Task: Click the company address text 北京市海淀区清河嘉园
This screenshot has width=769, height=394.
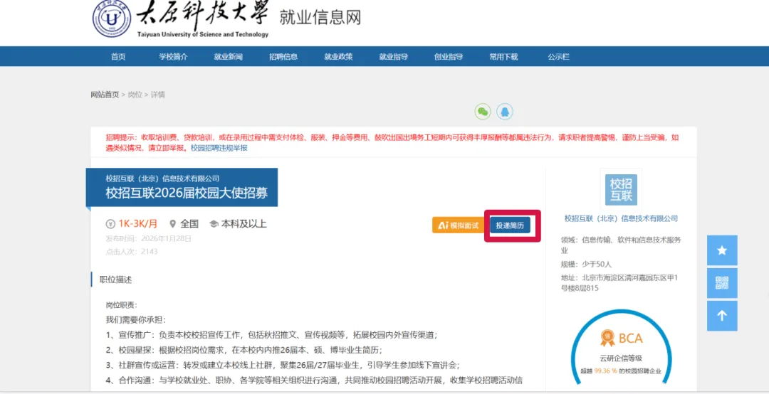Action: coord(619,283)
